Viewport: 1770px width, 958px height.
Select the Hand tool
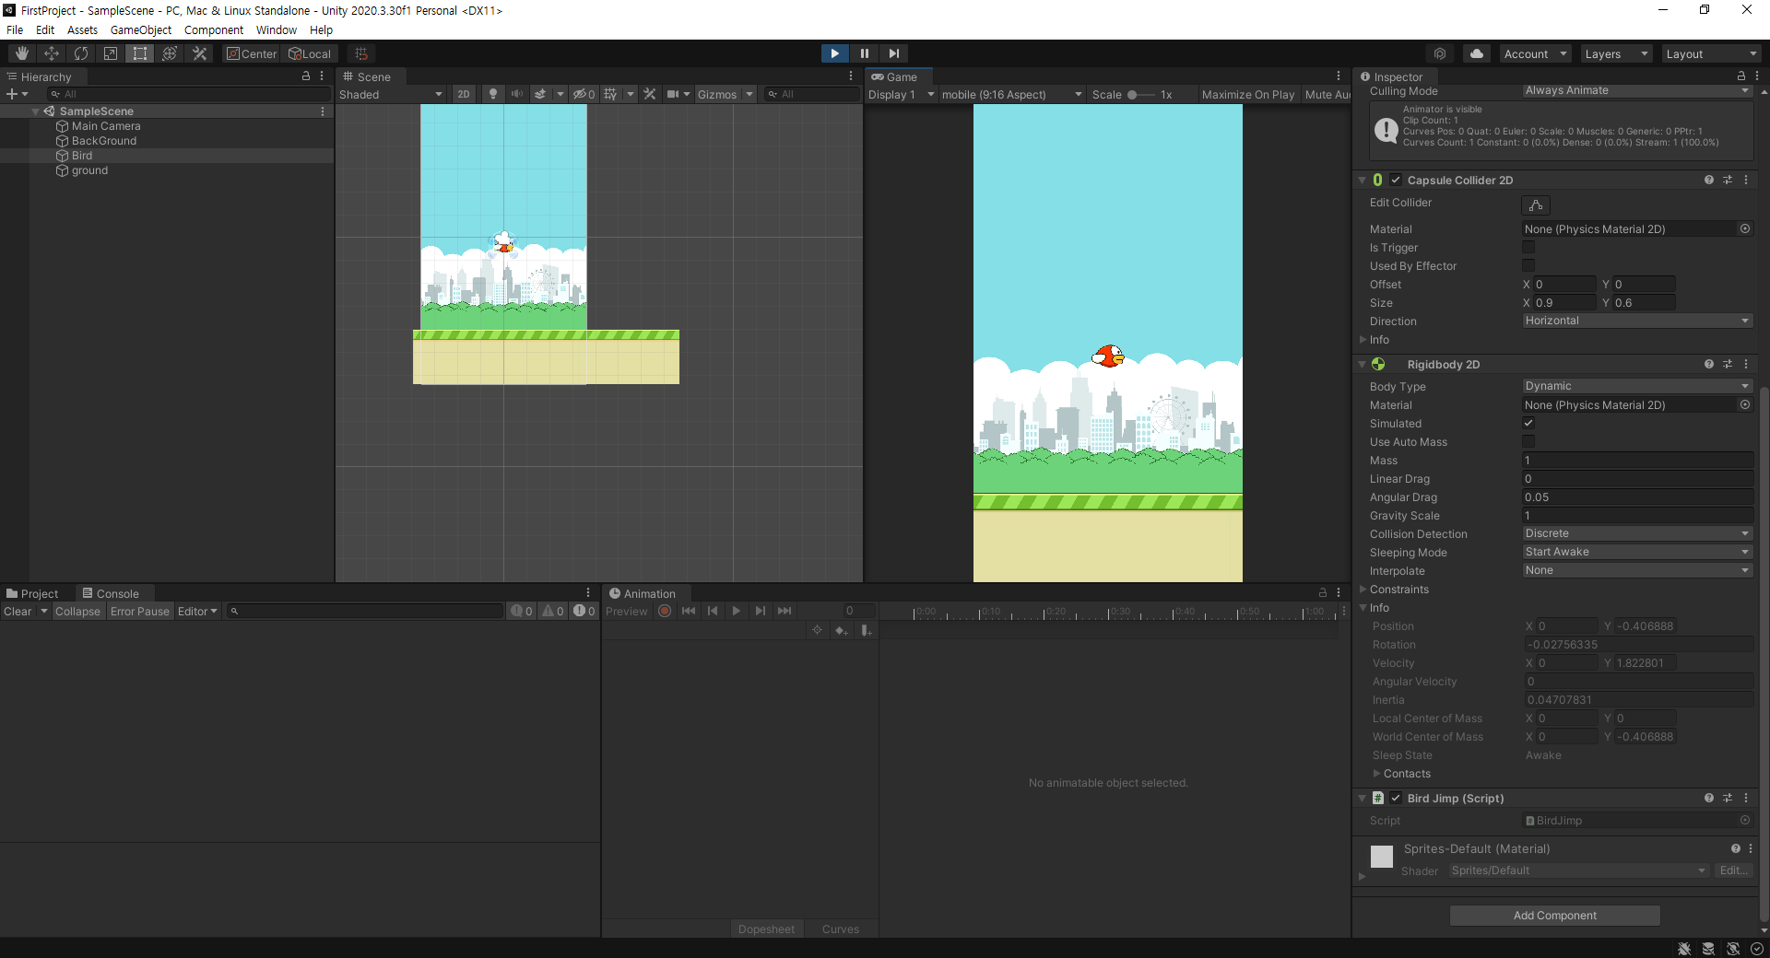pos(22,53)
